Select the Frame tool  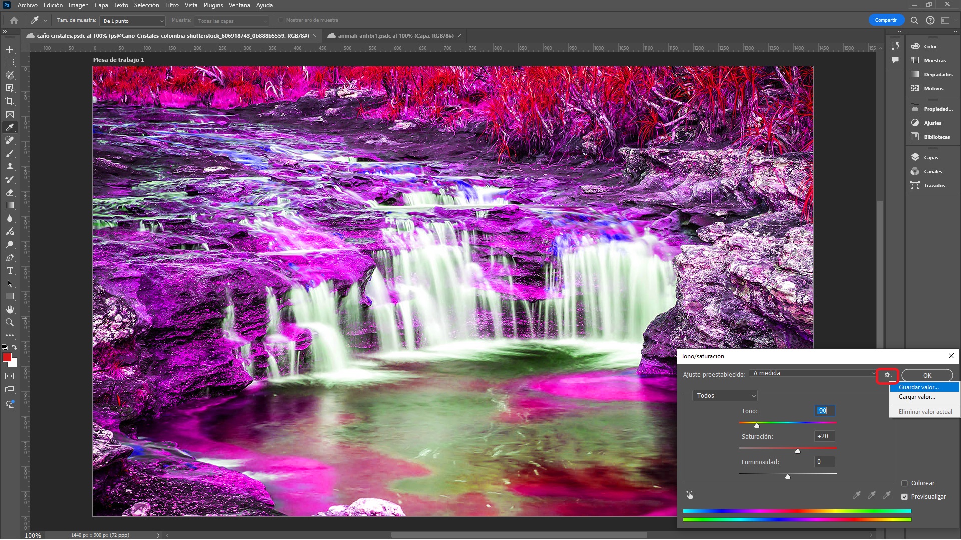click(x=10, y=114)
